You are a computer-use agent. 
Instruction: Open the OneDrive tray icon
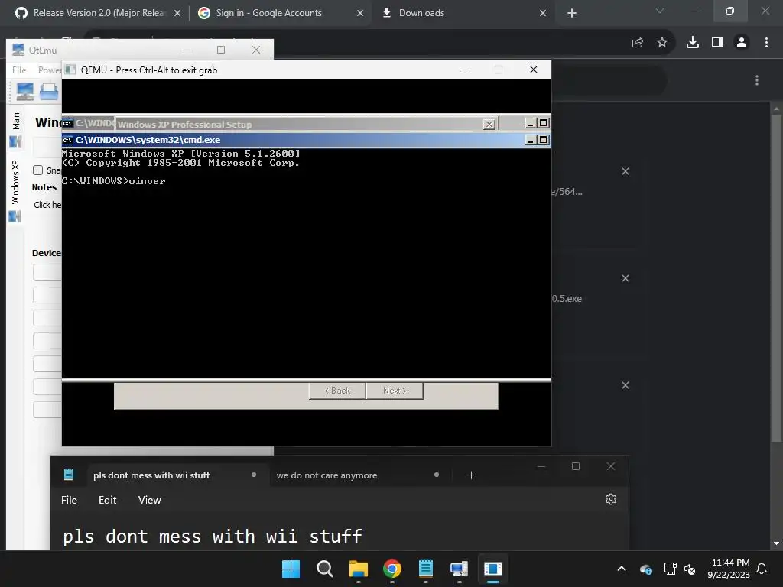click(645, 569)
